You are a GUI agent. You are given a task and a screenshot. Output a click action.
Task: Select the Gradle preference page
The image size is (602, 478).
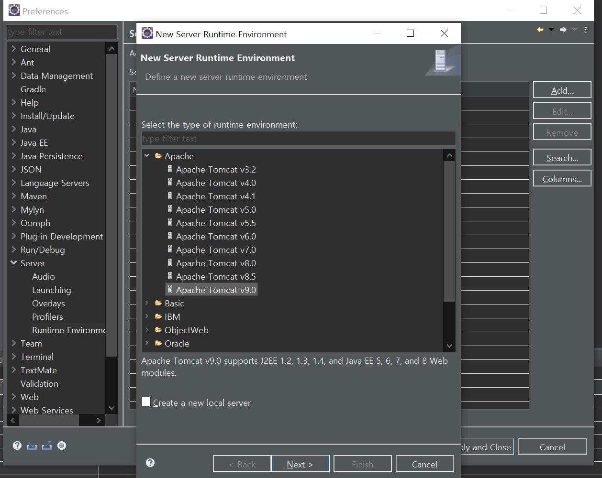pyautogui.click(x=33, y=89)
